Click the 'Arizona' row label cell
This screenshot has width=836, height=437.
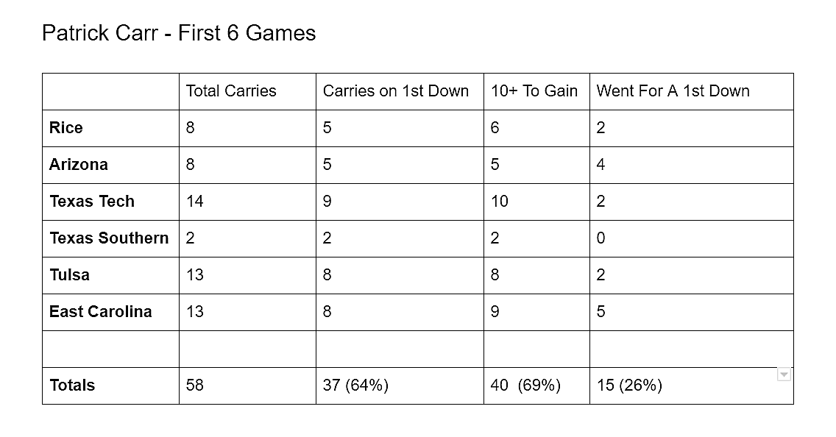(x=111, y=166)
